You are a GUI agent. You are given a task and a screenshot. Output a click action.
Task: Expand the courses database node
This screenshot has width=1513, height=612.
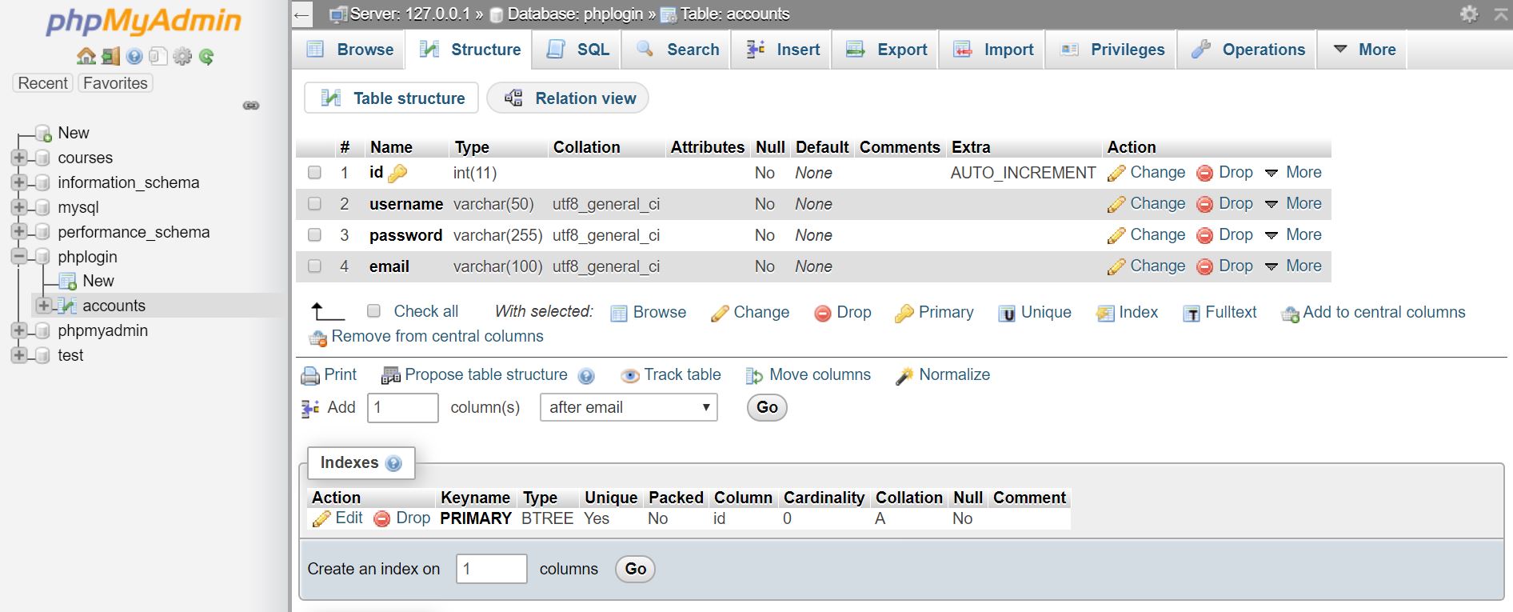tap(18, 158)
